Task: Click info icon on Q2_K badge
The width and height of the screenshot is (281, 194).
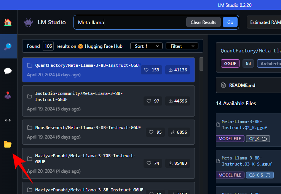Action: pyautogui.click(x=264, y=139)
